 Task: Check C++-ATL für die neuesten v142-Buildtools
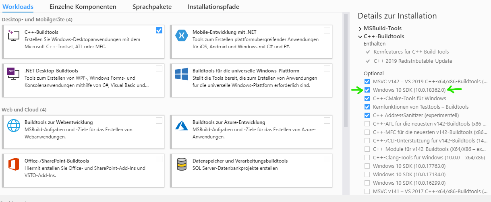[x=367, y=124]
